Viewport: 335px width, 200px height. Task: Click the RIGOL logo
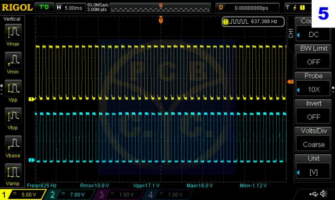pyautogui.click(x=17, y=8)
